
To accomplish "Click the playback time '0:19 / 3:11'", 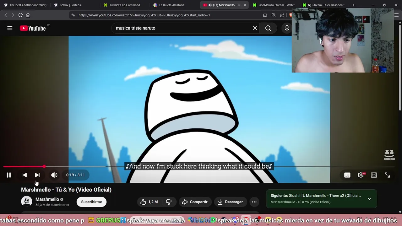I will point(75,175).
